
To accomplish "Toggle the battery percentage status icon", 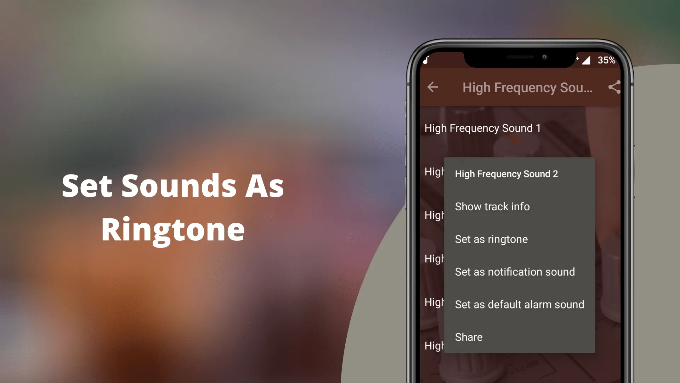I will 606,60.
